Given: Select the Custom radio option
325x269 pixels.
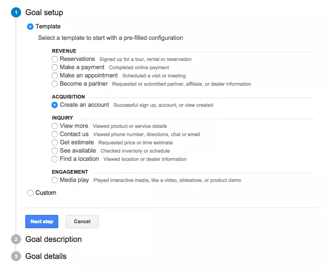Looking at the screenshot, I should pyautogui.click(x=31, y=193).
